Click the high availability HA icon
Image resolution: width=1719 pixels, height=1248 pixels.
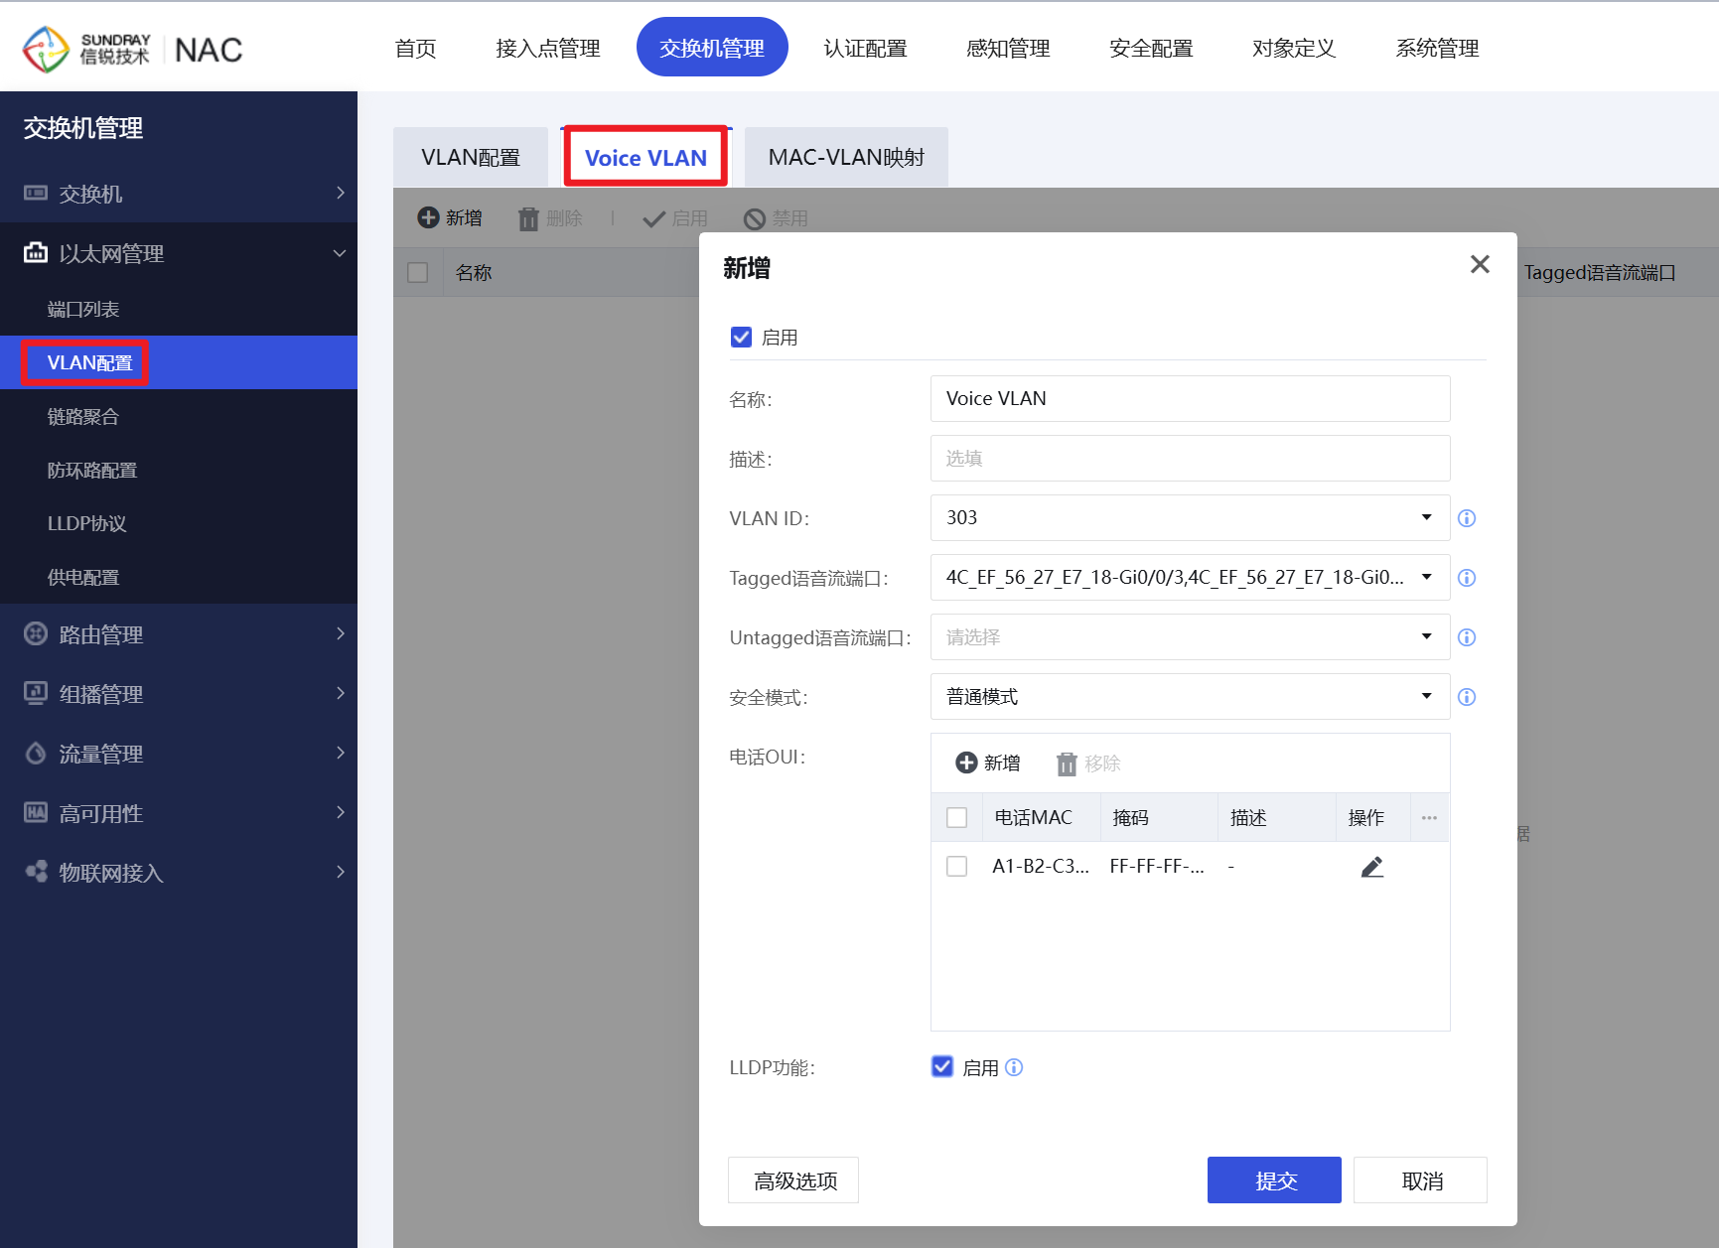36,812
